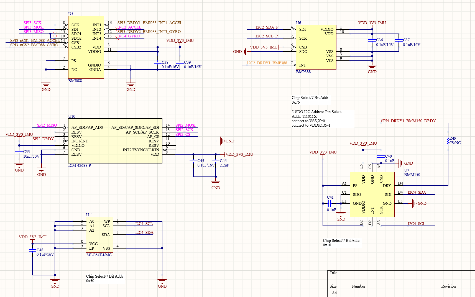Select the 10nF/50V value of C33

click(x=31, y=156)
